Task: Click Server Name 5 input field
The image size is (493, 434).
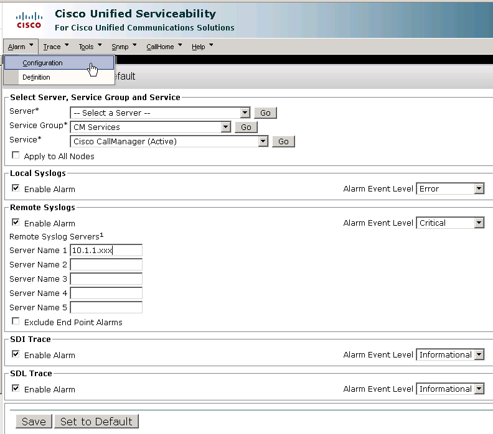Action: click(106, 307)
